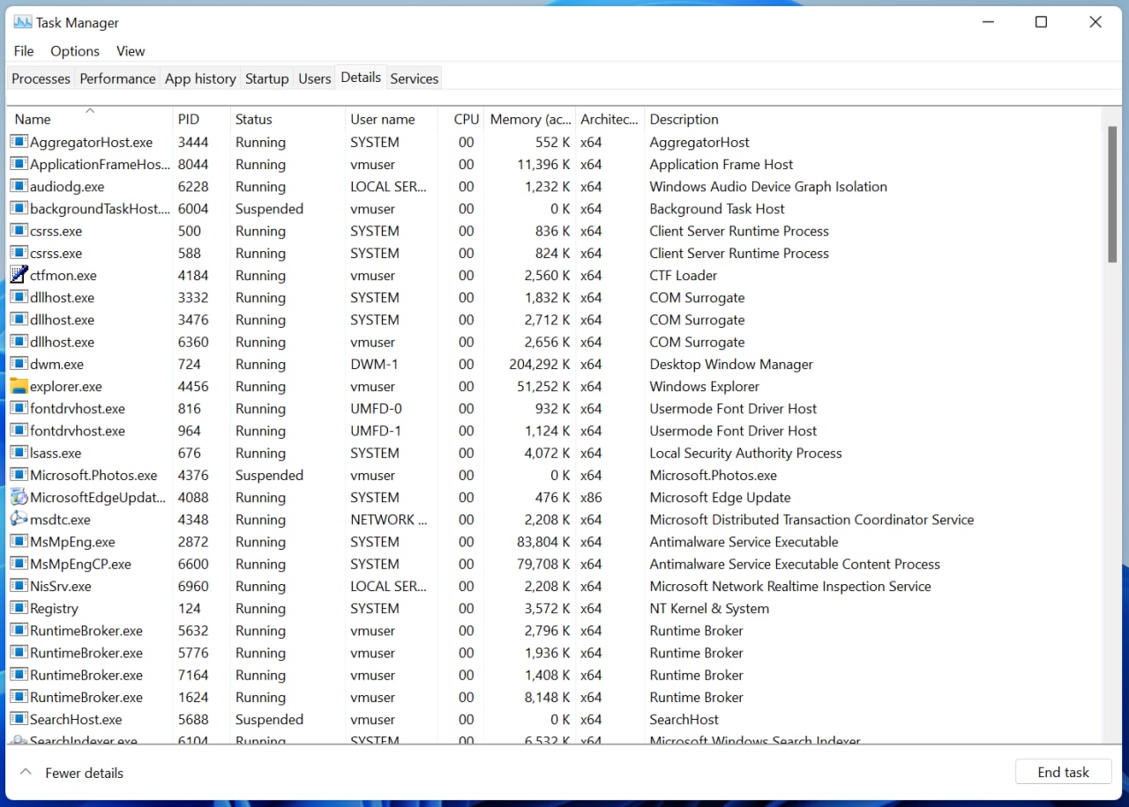The height and width of the screenshot is (807, 1129).
Task: Sort by the Architecture column header
Action: coord(609,119)
